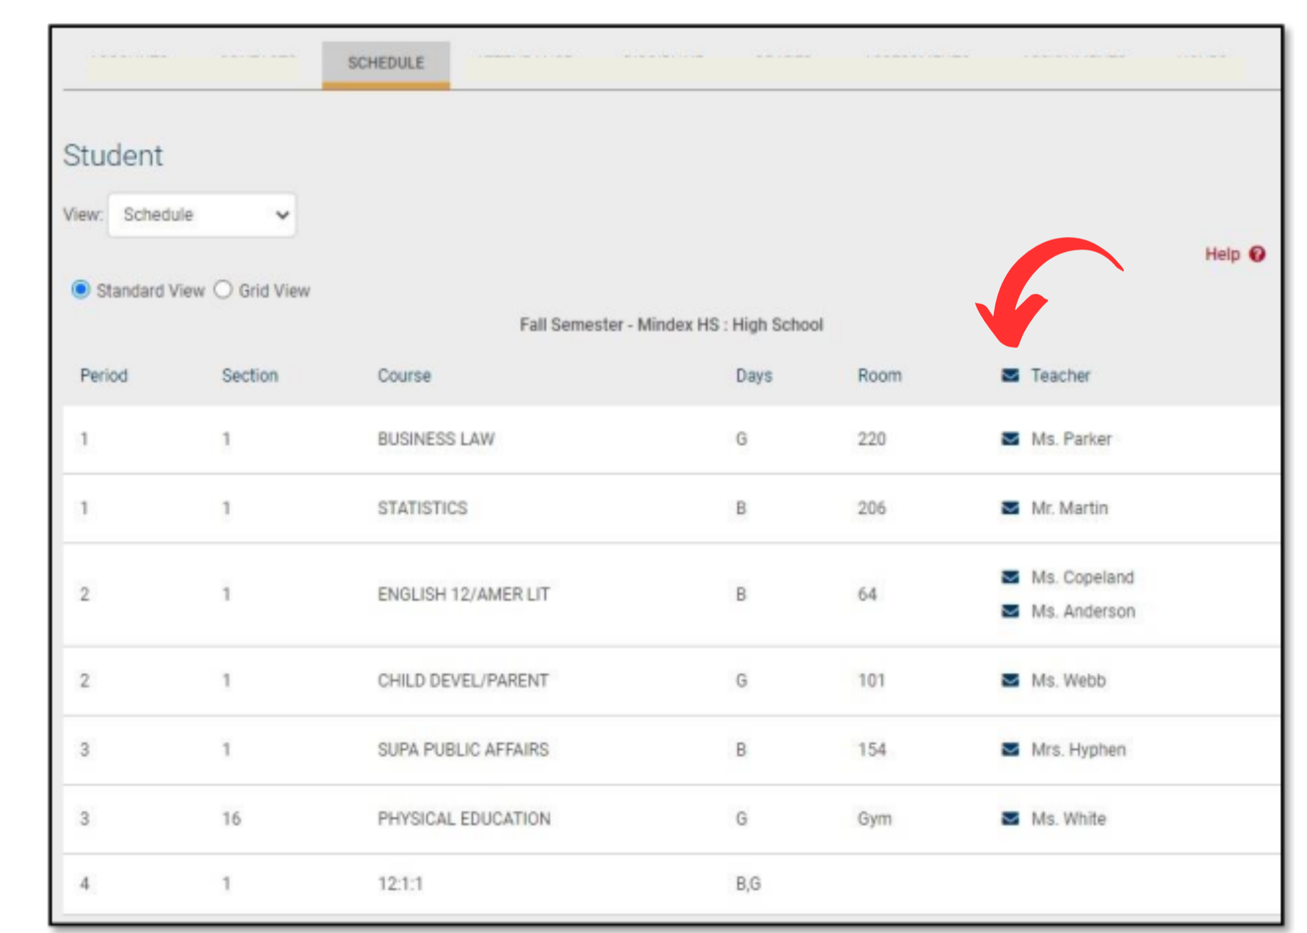Click section 16 cell
This screenshot has height=933, width=1307.
(231, 819)
